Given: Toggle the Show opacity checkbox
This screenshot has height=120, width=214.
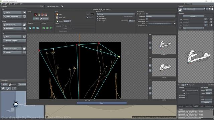Looking at the screenshot, I should click(97, 18).
